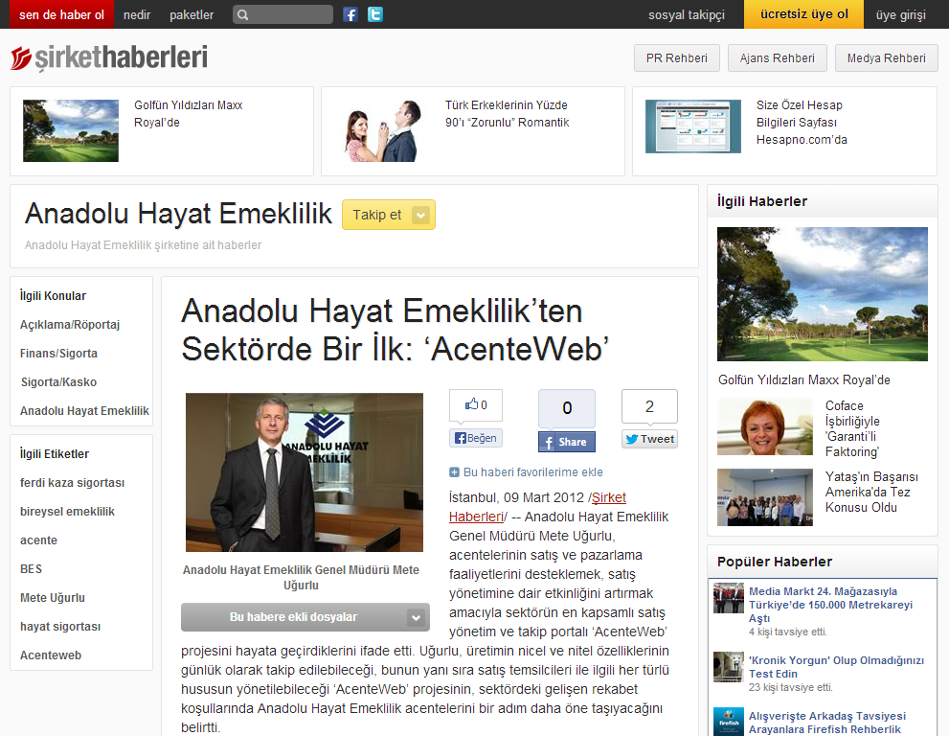Viewport: 949px width, 736px height.
Task: Open 'Acenteweb' tag
Action: pos(51,655)
